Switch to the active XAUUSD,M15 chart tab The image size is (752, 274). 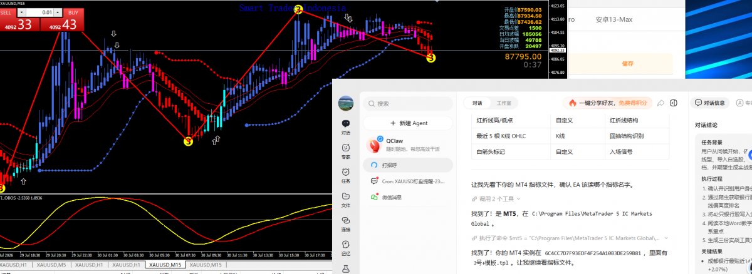[164, 265]
